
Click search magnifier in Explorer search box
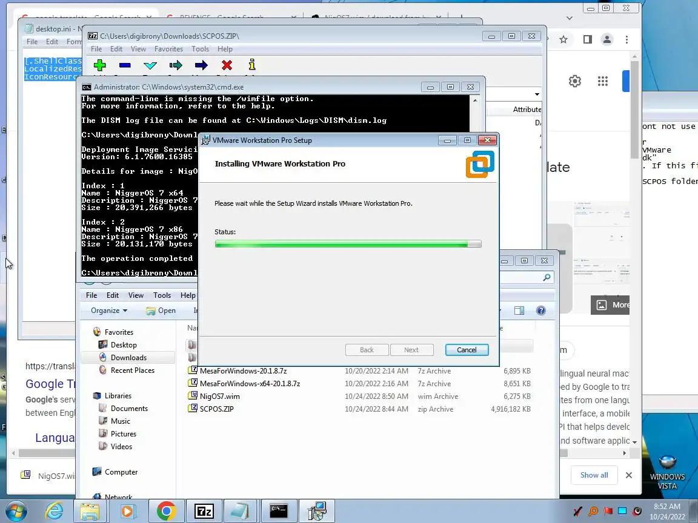[x=547, y=277]
